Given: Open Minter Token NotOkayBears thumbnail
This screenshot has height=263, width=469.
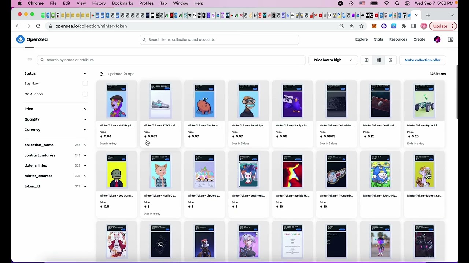Looking at the screenshot, I should [117, 101].
